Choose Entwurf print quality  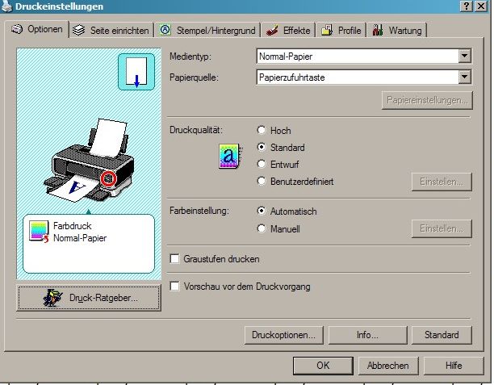click(x=261, y=165)
